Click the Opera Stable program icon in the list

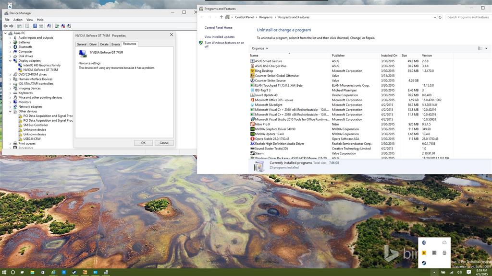tap(252, 138)
